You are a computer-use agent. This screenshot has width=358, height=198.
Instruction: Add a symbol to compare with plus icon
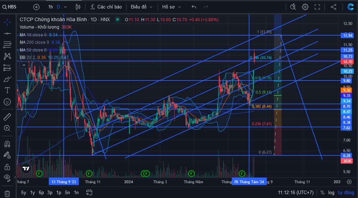click(x=36, y=7)
